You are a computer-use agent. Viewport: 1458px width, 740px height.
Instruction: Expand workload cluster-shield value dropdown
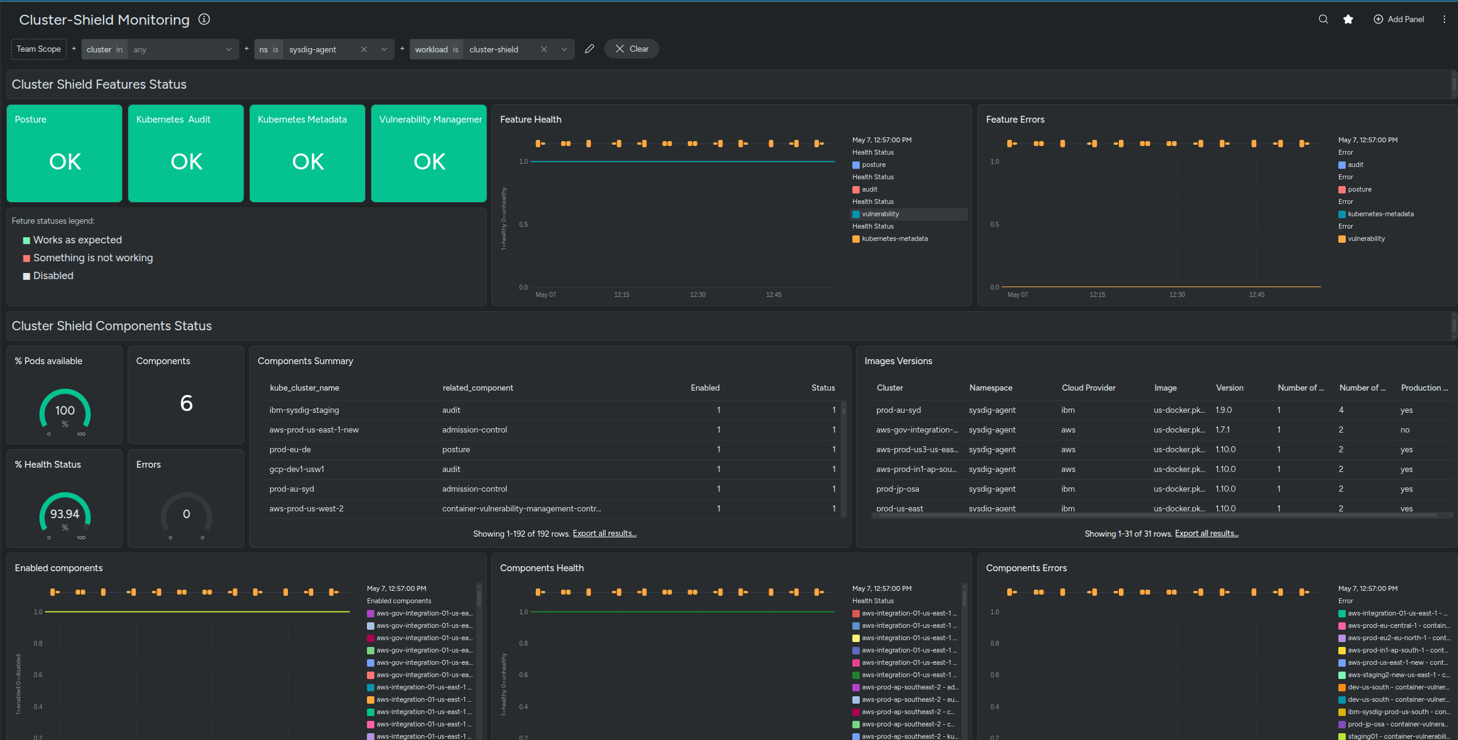coord(564,49)
